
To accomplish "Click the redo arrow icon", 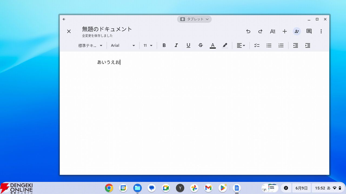I will click(x=260, y=31).
